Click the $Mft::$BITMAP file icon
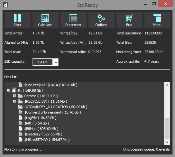Viewport: 175px width, 157px height. pos(20,139)
